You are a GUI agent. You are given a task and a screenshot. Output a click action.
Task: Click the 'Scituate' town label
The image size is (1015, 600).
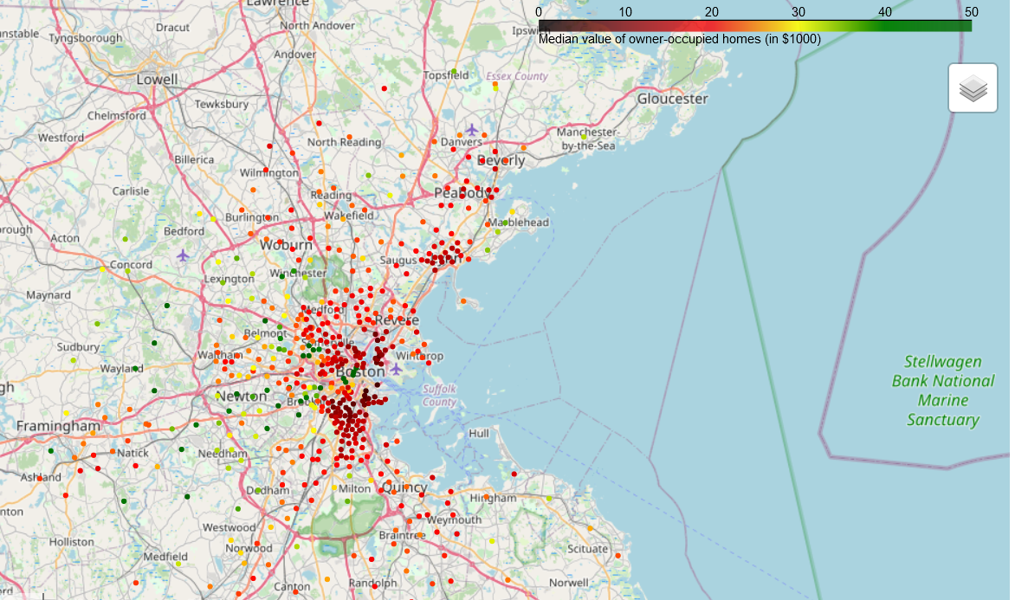(x=588, y=549)
